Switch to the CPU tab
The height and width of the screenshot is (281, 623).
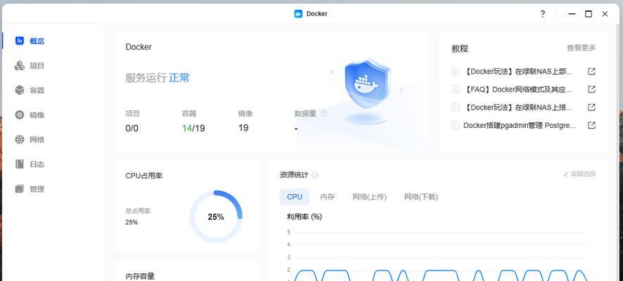(294, 197)
